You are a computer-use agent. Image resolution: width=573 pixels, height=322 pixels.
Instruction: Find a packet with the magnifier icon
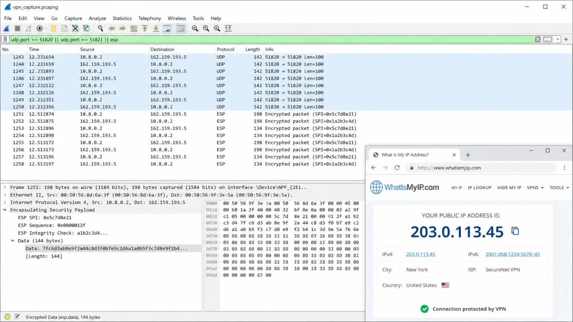coord(100,29)
